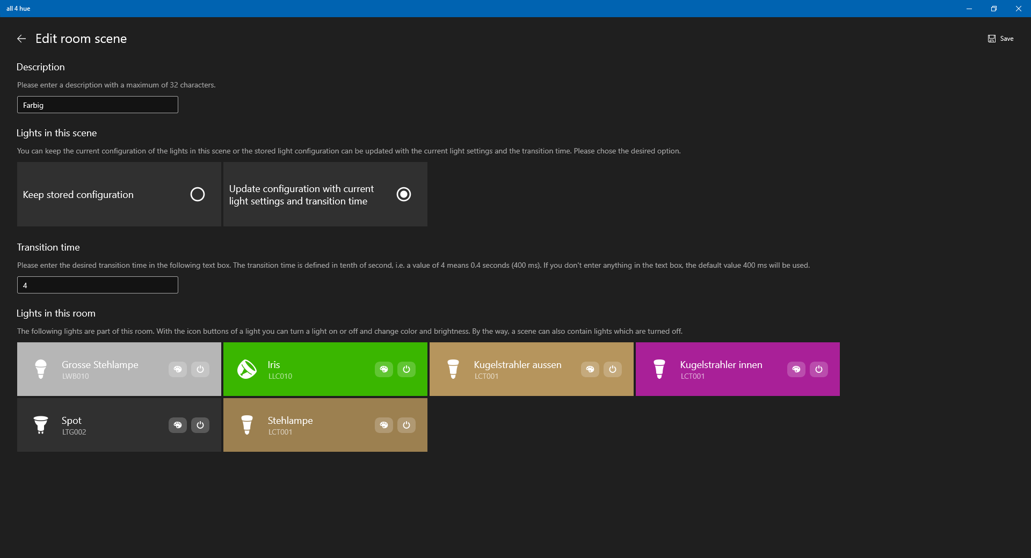
Task: Open the color palette for Stehlampe
Action: pos(384,425)
